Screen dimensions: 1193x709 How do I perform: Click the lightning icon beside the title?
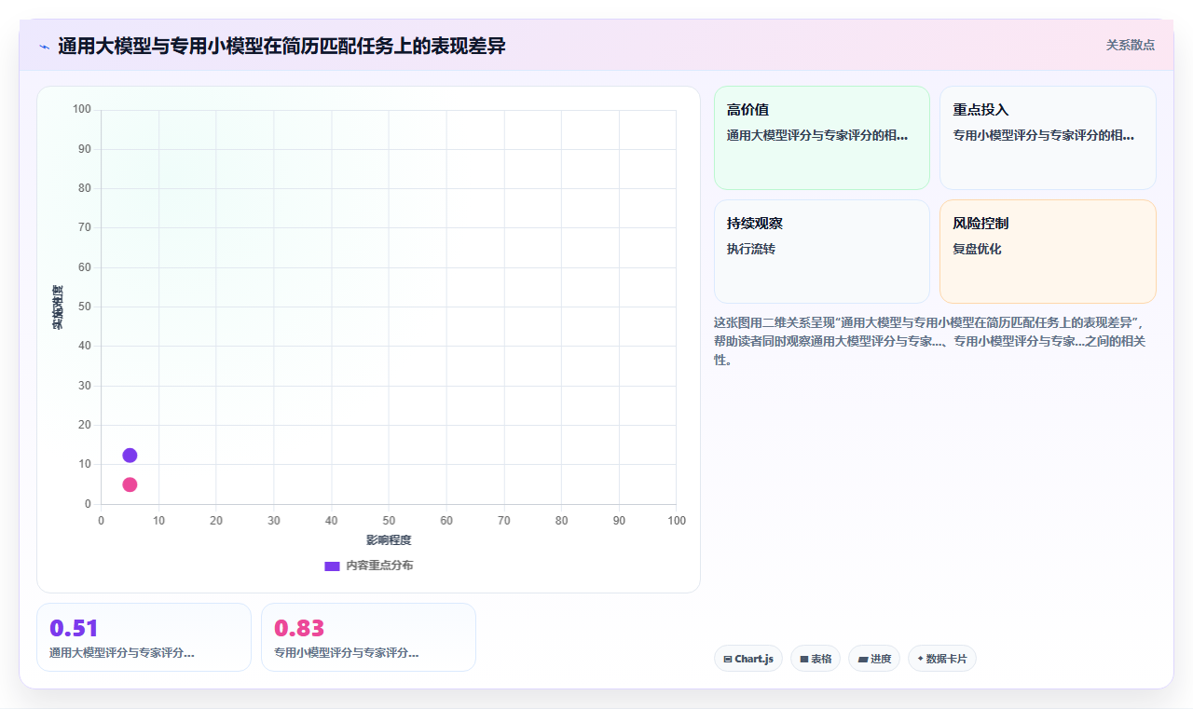pyautogui.click(x=44, y=46)
